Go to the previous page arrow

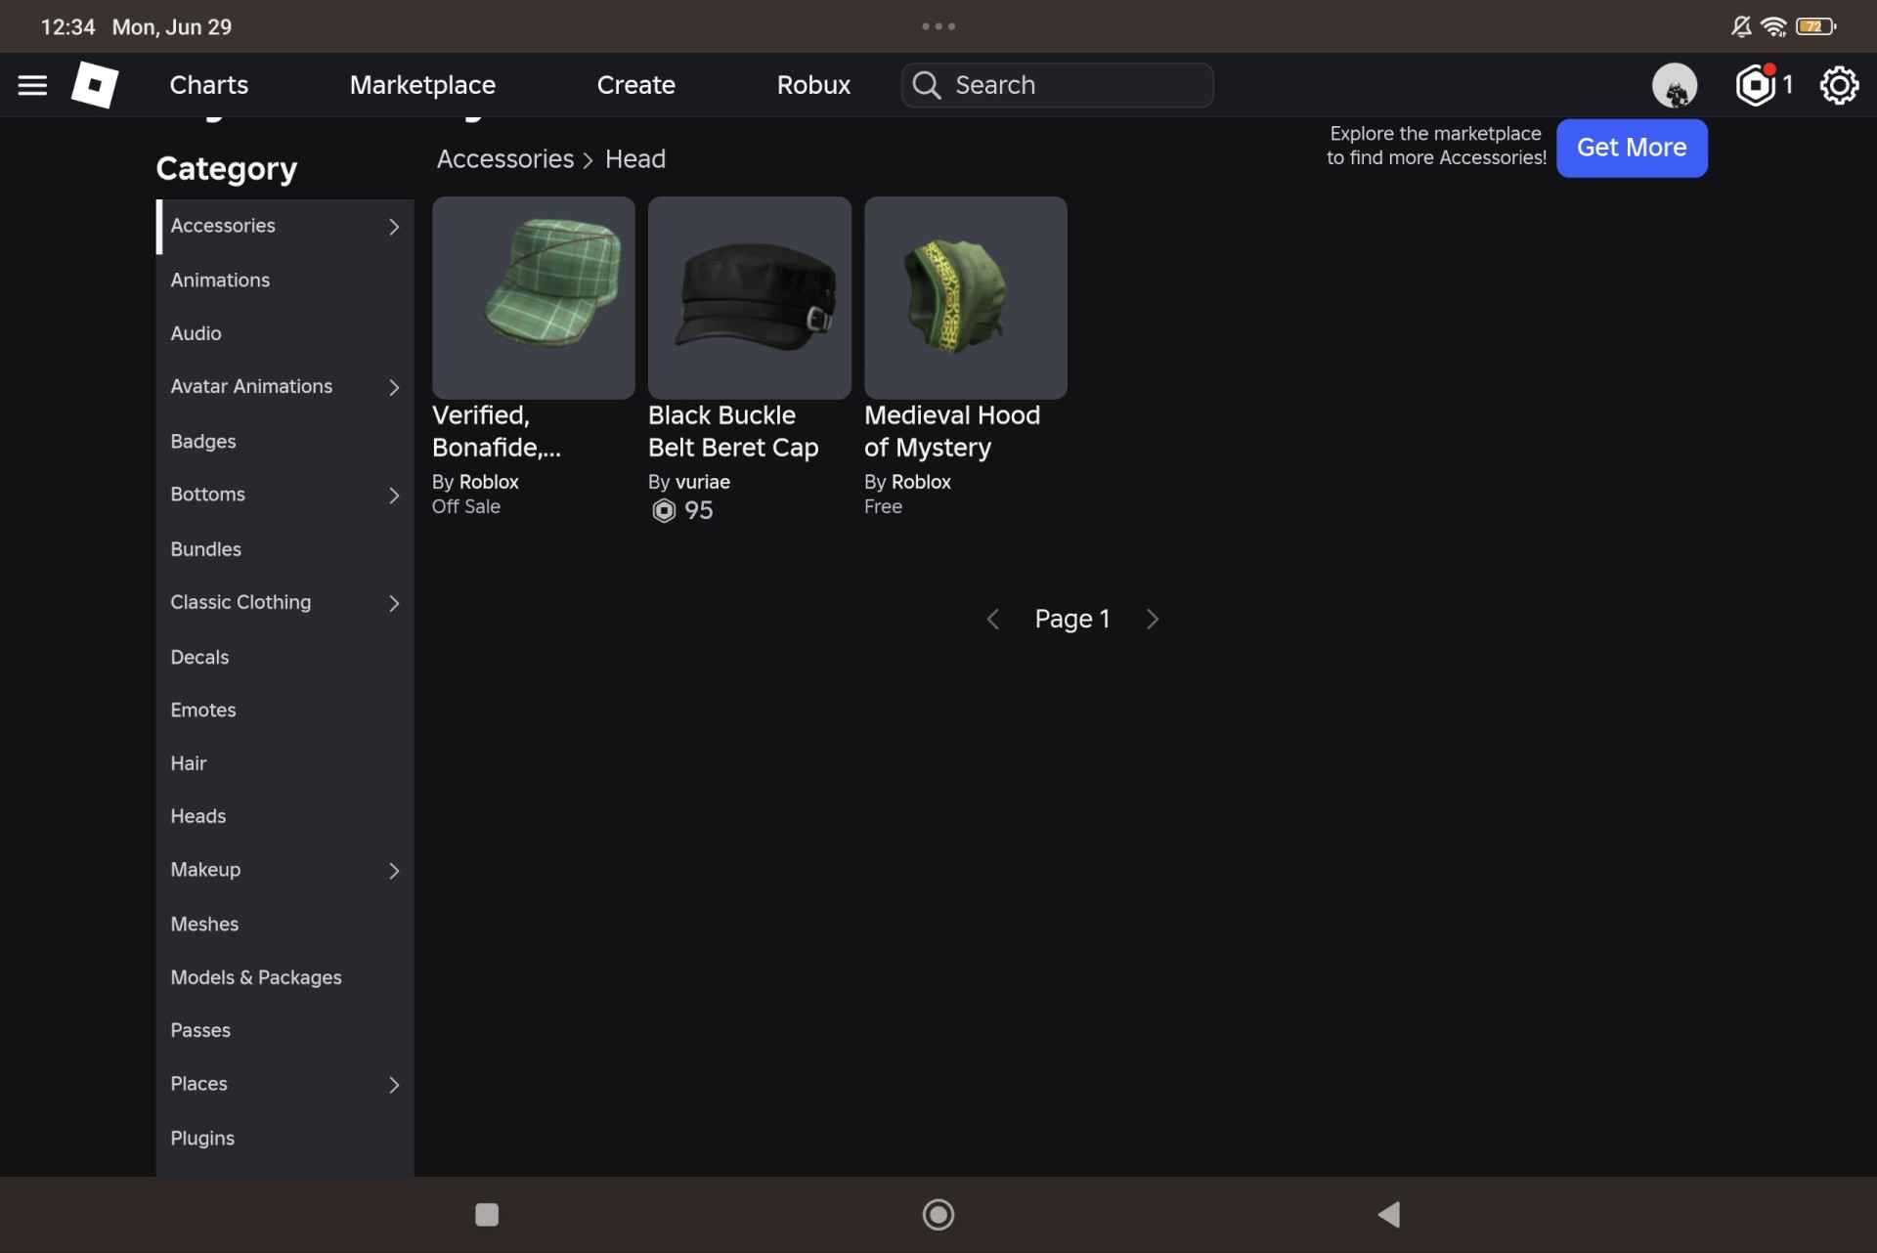[x=992, y=619]
